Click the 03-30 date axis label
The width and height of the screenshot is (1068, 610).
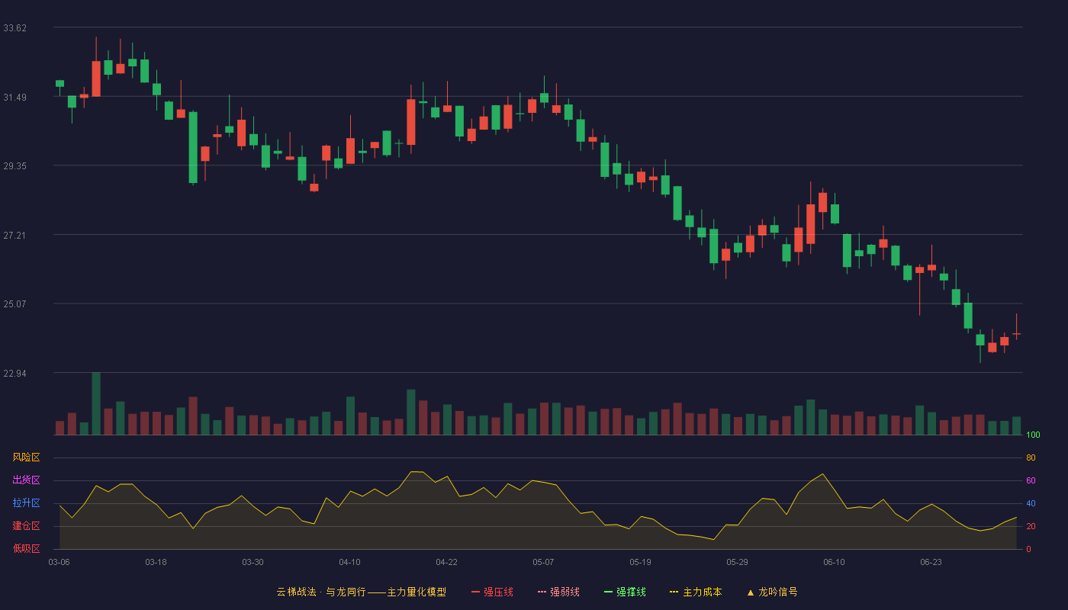(x=253, y=562)
